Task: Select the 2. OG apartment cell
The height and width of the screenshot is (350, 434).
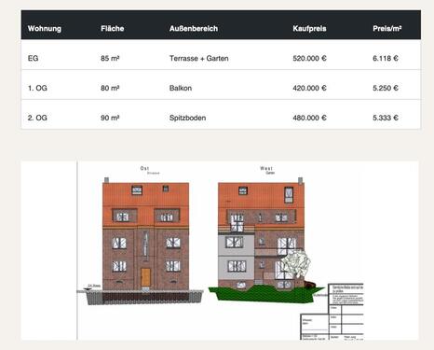Action: [x=37, y=118]
